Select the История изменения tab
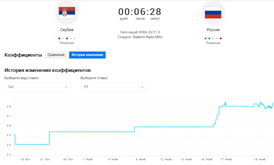Image resolution: width=274 pixels, height=165 pixels. click(87, 55)
